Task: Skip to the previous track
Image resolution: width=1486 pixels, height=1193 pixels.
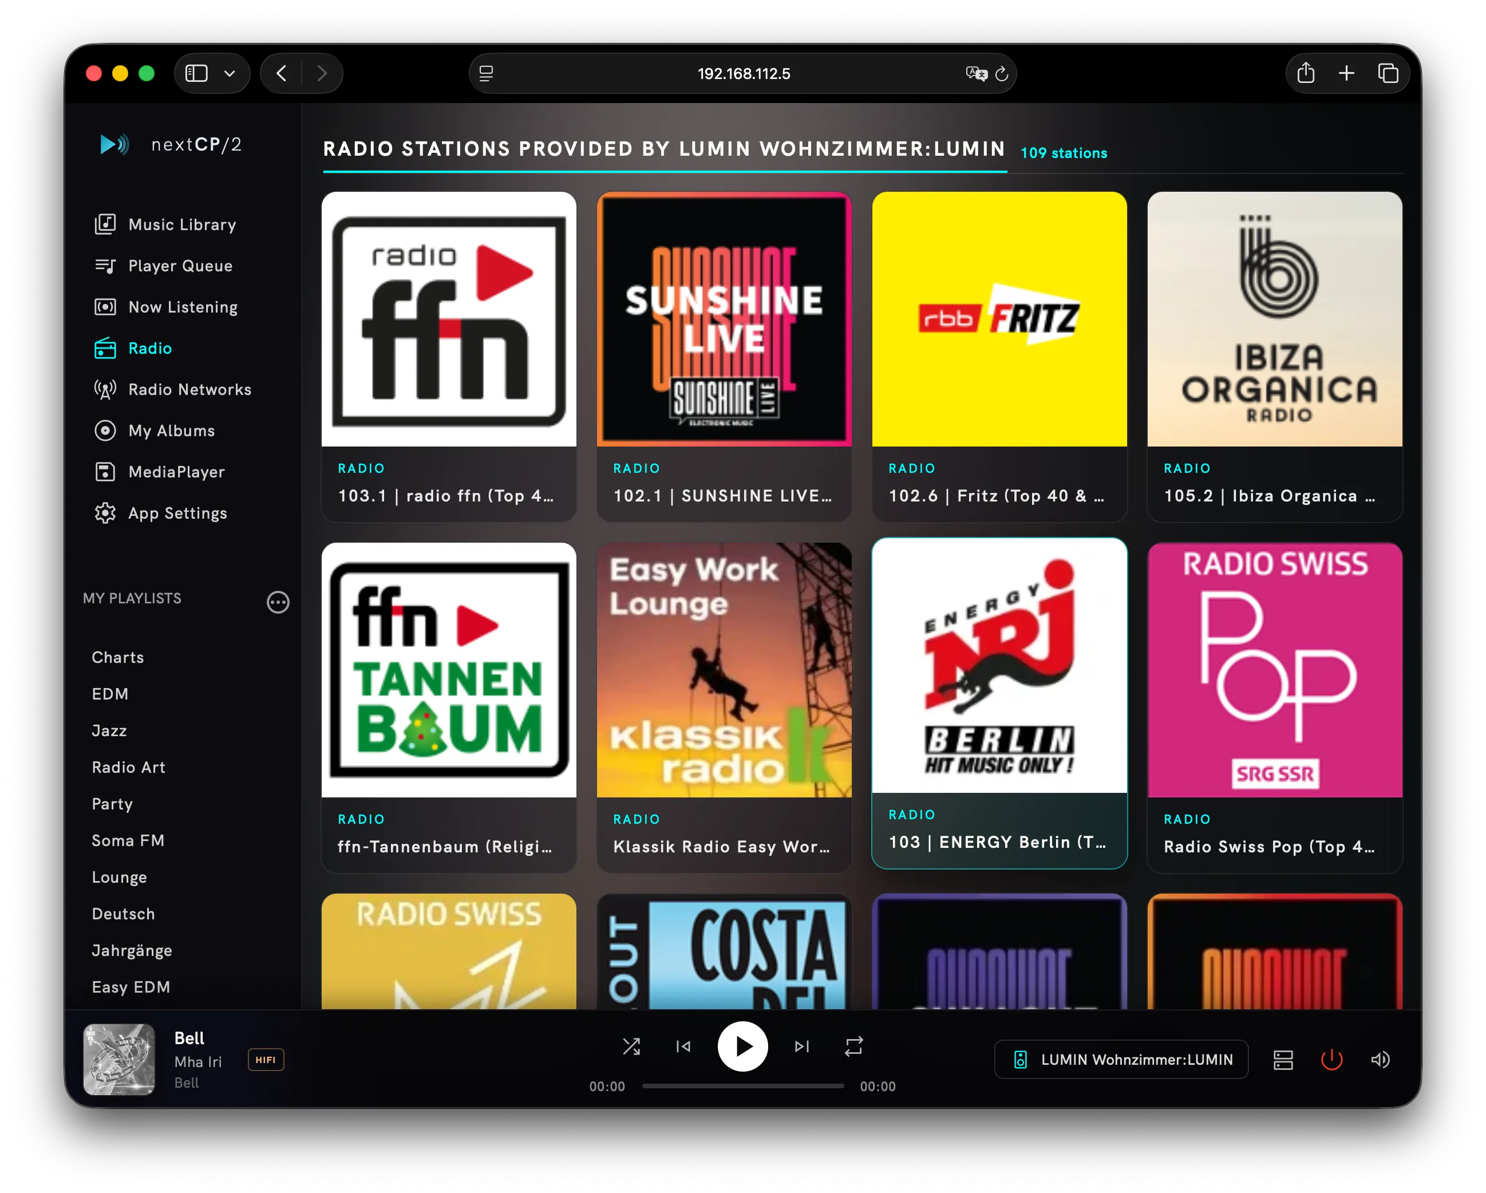Action: point(683,1046)
